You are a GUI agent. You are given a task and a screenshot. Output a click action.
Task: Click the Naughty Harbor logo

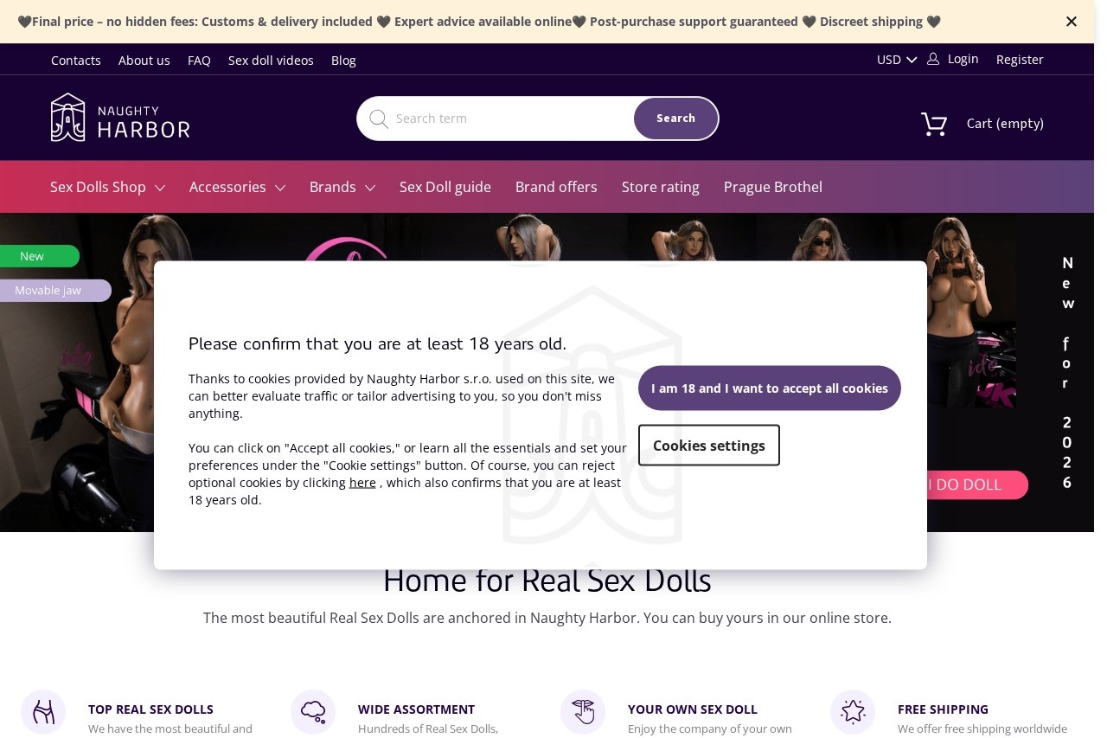click(x=120, y=118)
